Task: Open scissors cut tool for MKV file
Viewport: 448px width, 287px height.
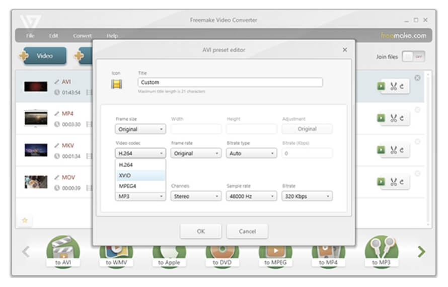Action: pos(394,150)
